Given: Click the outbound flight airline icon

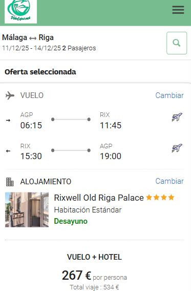Looking at the screenshot, I should (x=177, y=117).
